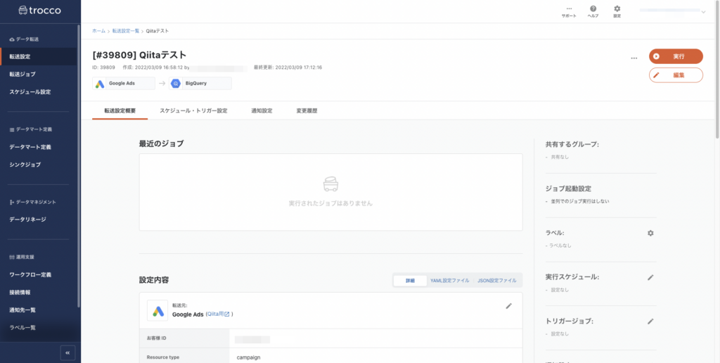The height and width of the screenshot is (363, 720).
Task: Edit execution schedule pencil icon
Action: (650, 277)
